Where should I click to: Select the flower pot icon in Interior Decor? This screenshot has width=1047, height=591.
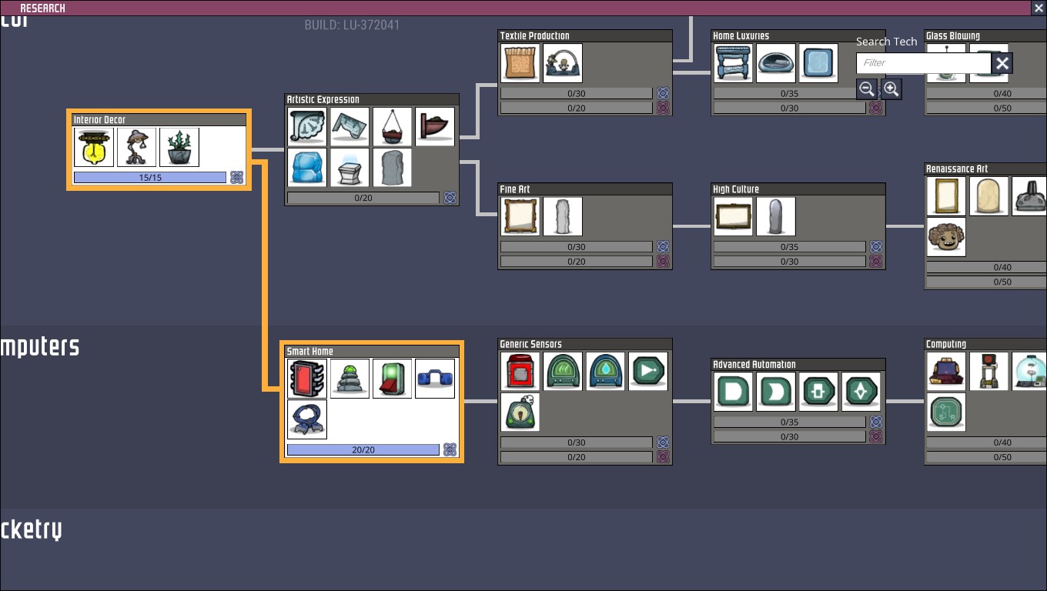click(x=179, y=147)
